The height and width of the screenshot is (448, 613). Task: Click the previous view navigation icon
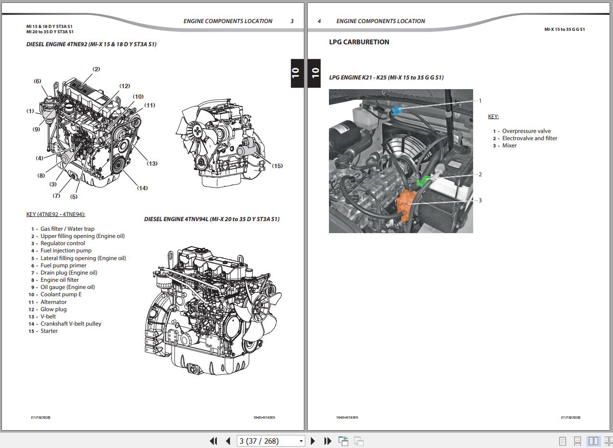tap(343, 441)
